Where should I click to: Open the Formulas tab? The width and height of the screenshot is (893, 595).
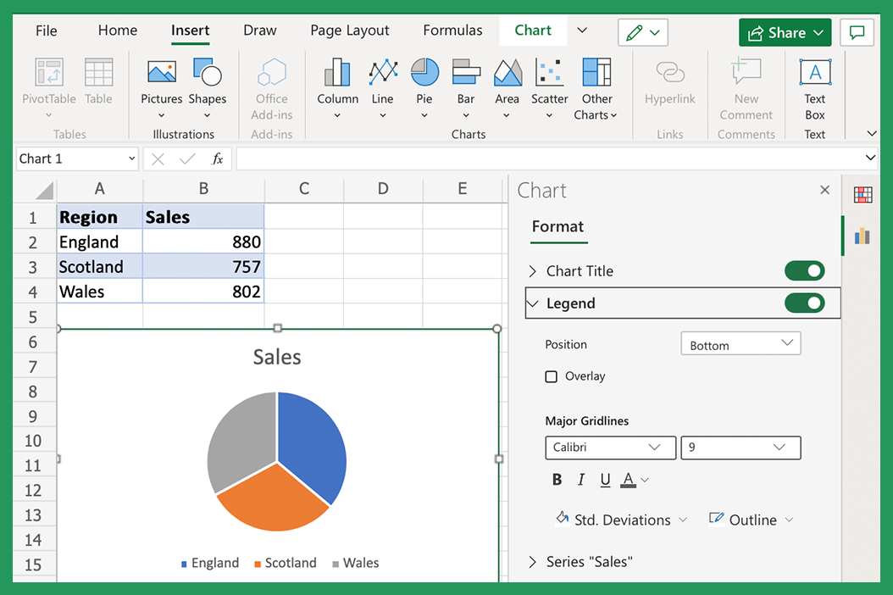452,30
